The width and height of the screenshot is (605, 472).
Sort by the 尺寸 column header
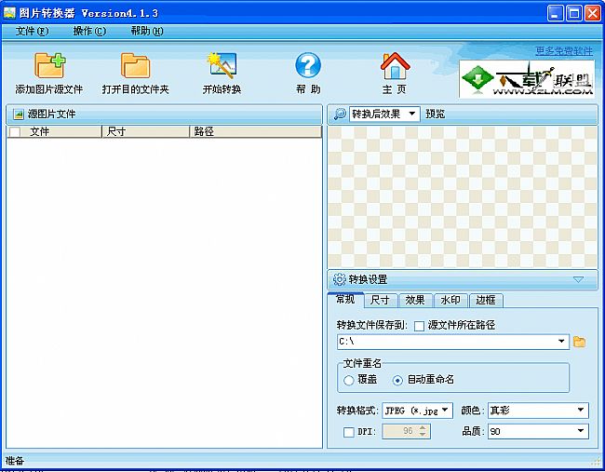[x=146, y=131]
